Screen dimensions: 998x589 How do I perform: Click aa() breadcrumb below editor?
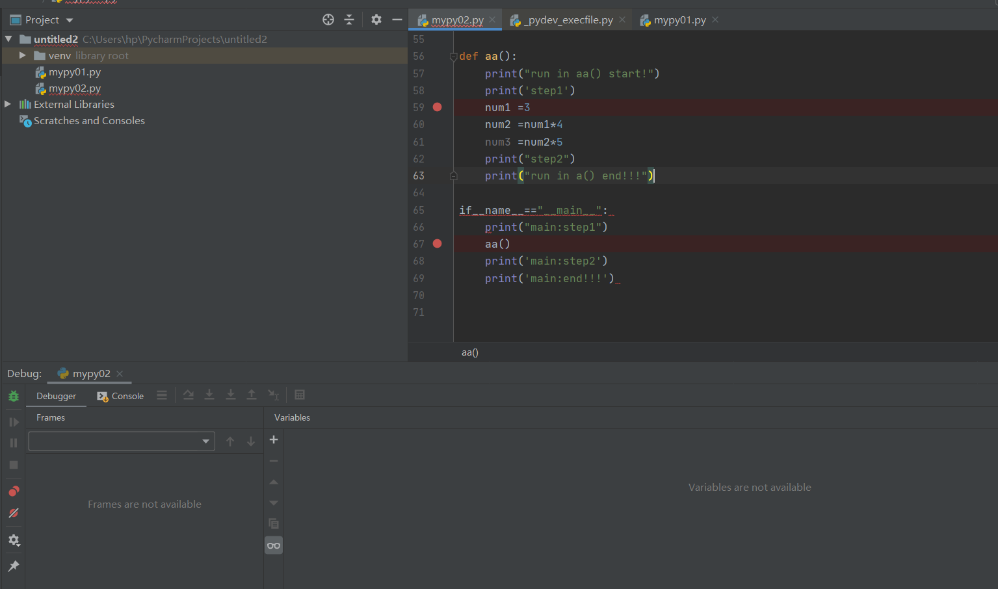[x=470, y=352]
